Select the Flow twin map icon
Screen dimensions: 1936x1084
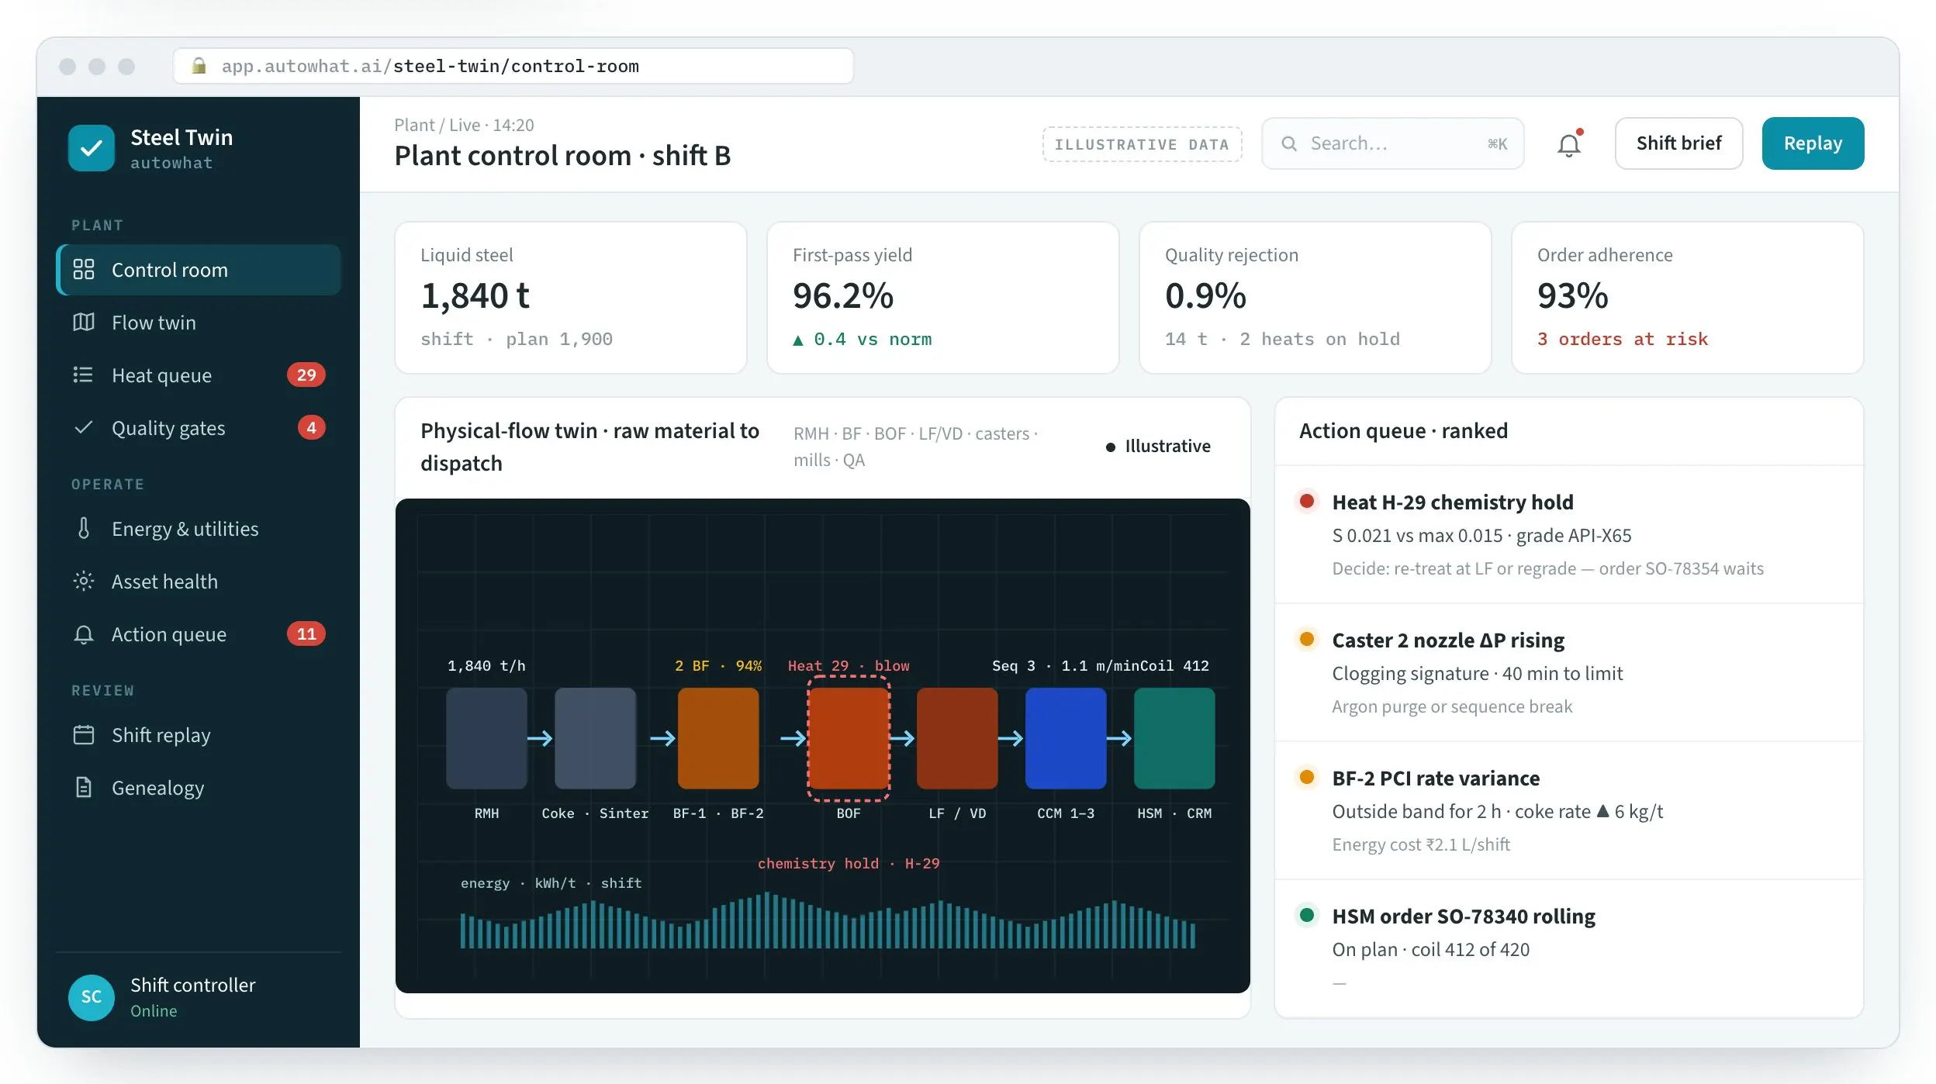pos(84,322)
